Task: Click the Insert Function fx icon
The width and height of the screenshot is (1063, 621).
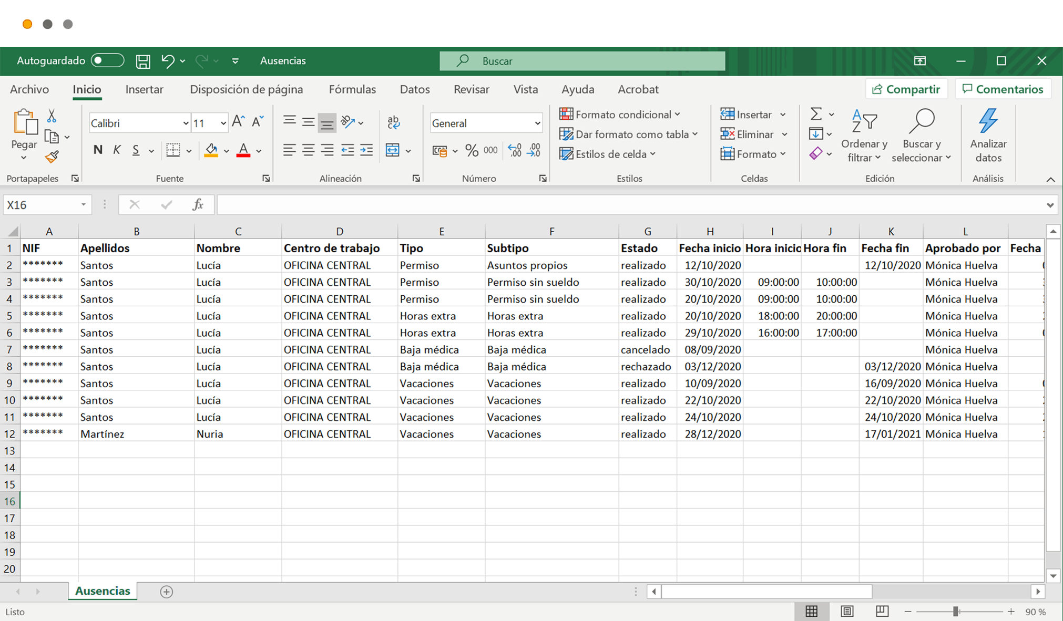Action: coord(198,204)
